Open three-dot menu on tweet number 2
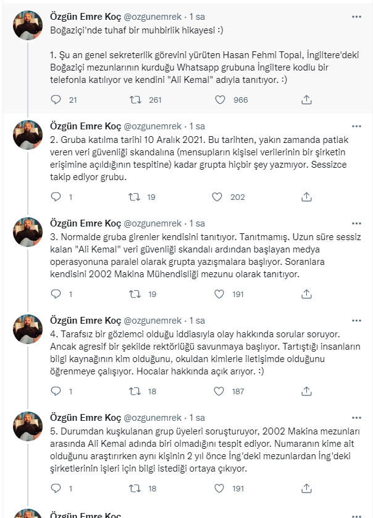 356,126
